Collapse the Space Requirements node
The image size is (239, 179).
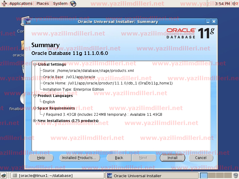pyautogui.click(x=35, y=108)
